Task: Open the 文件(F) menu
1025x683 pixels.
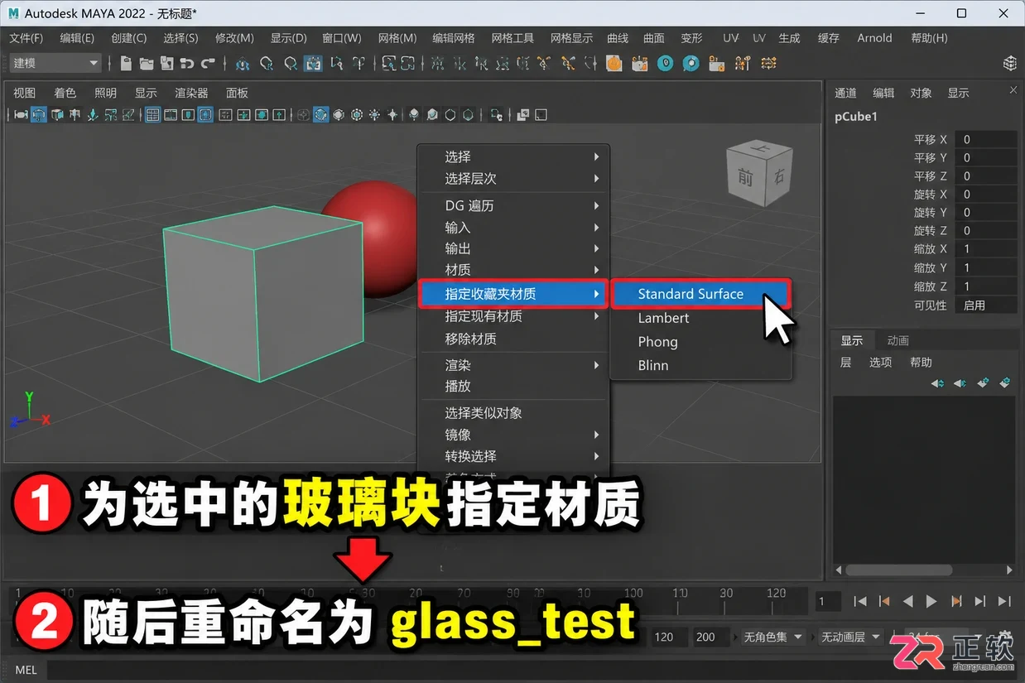Action: pos(26,38)
